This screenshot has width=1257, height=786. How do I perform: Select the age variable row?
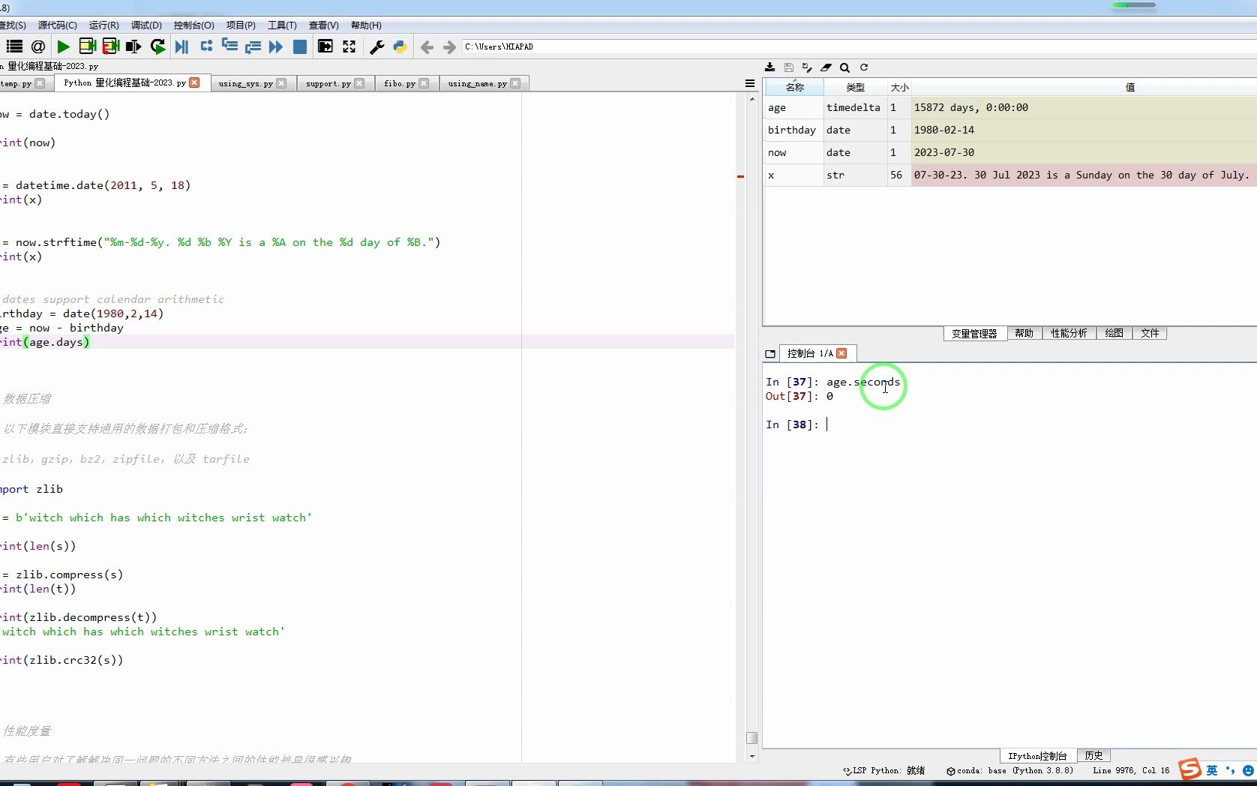click(x=1009, y=107)
